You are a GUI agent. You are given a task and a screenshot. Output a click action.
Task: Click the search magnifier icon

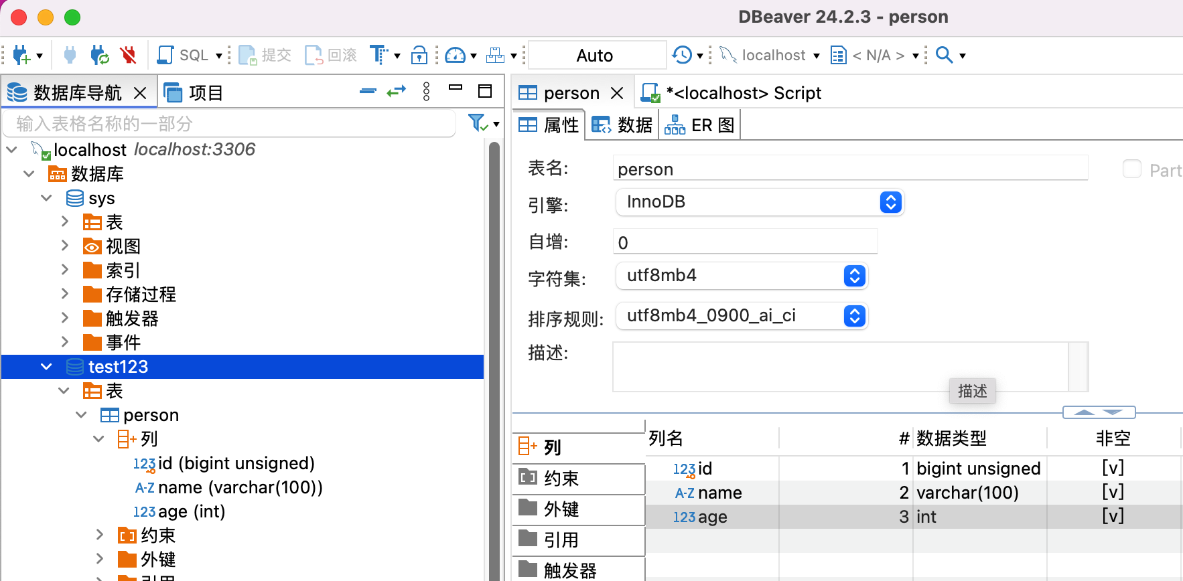pos(944,55)
